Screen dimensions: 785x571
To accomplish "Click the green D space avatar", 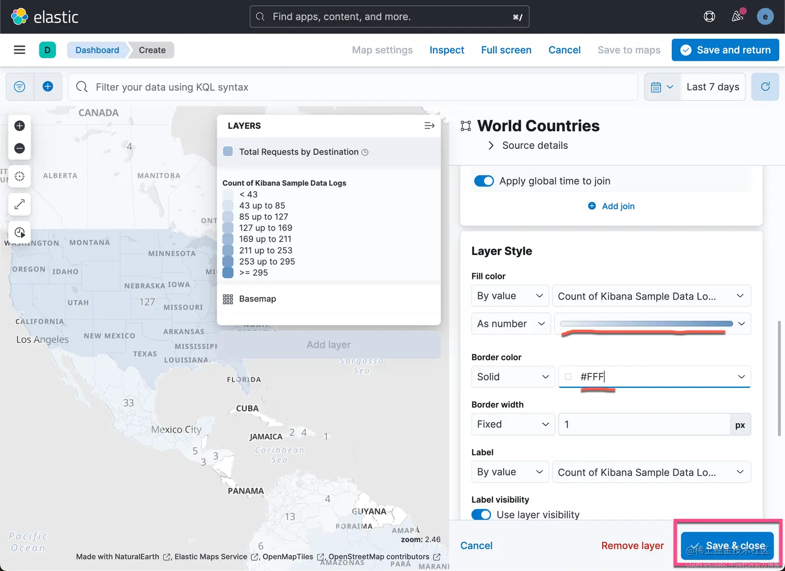I will click(47, 50).
